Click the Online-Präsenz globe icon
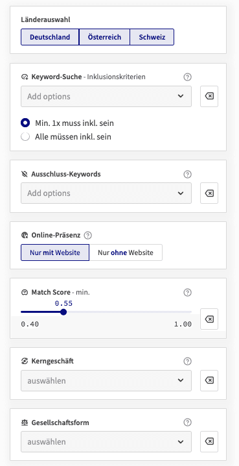This screenshot has width=239, height=466. [x=25, y=236]
